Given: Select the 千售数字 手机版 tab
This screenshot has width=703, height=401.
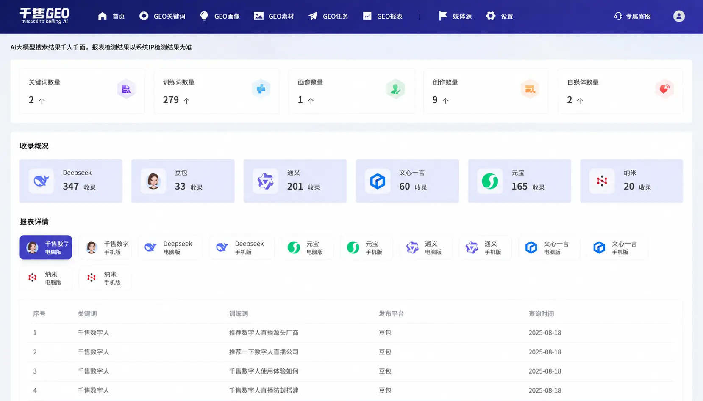Looking at the screenshot, I should (105, 247).
